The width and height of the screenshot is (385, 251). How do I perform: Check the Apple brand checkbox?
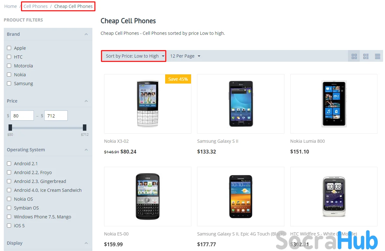coord(9,48)
